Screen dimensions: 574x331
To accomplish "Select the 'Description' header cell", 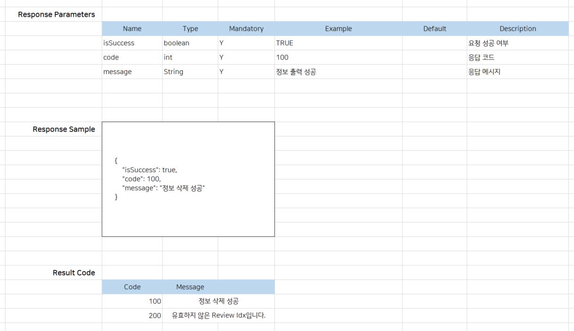I will coord(518,29).
